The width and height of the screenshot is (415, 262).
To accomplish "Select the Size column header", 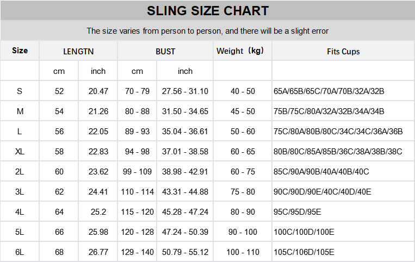I will [20, 51].
